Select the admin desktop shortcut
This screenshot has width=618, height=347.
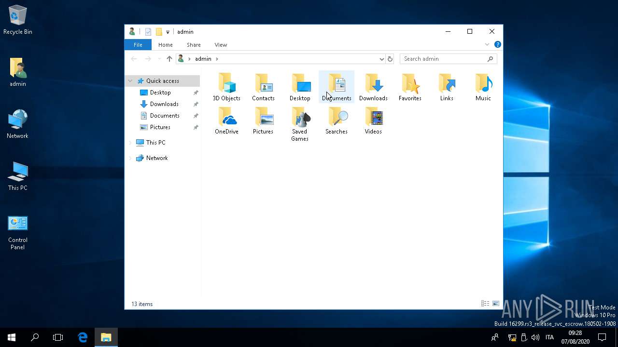[18, 72]
